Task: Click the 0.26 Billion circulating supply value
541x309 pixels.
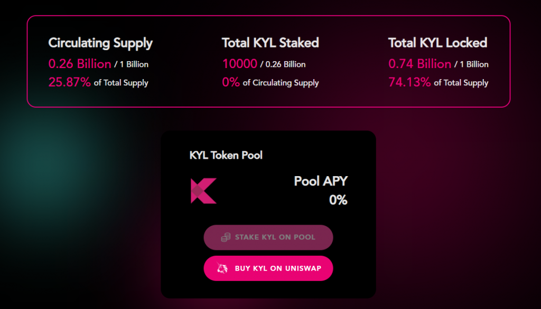Action: tap(80, 64)
